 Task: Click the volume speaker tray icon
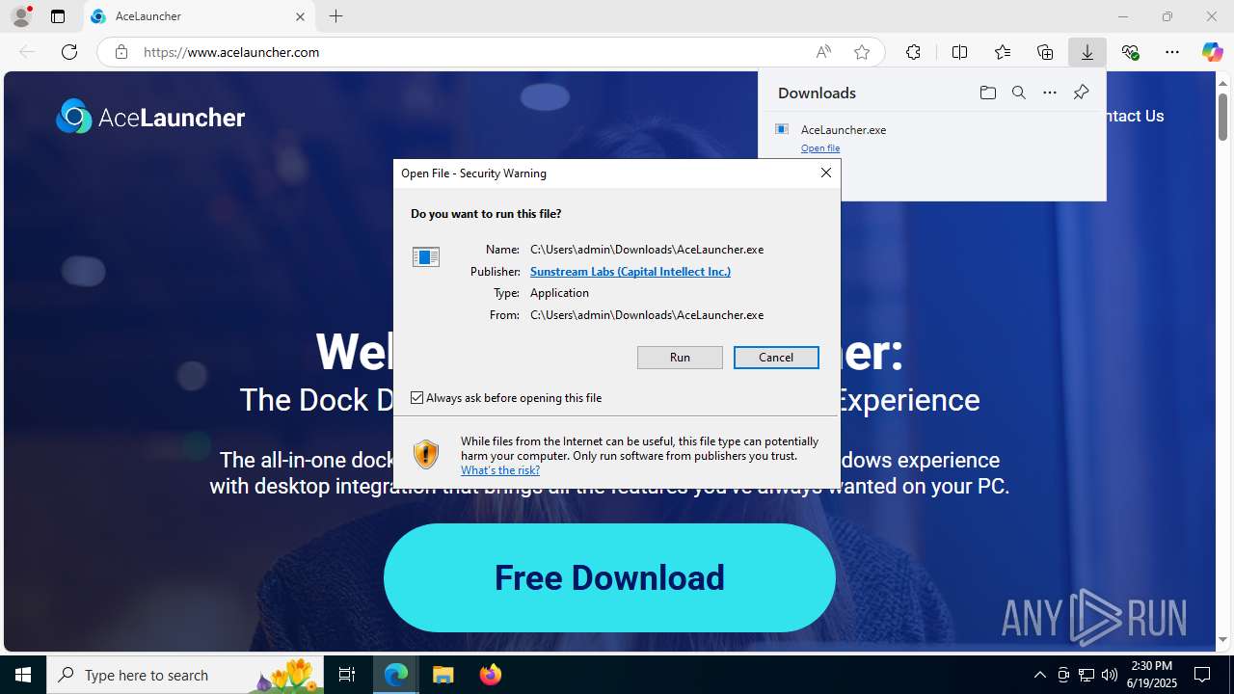(1110, 675)
